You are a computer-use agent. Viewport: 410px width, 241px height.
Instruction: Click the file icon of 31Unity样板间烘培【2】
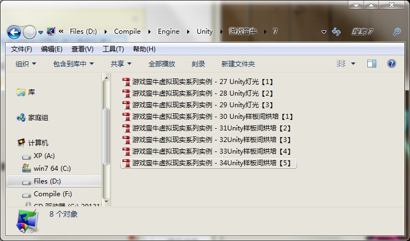126,128
